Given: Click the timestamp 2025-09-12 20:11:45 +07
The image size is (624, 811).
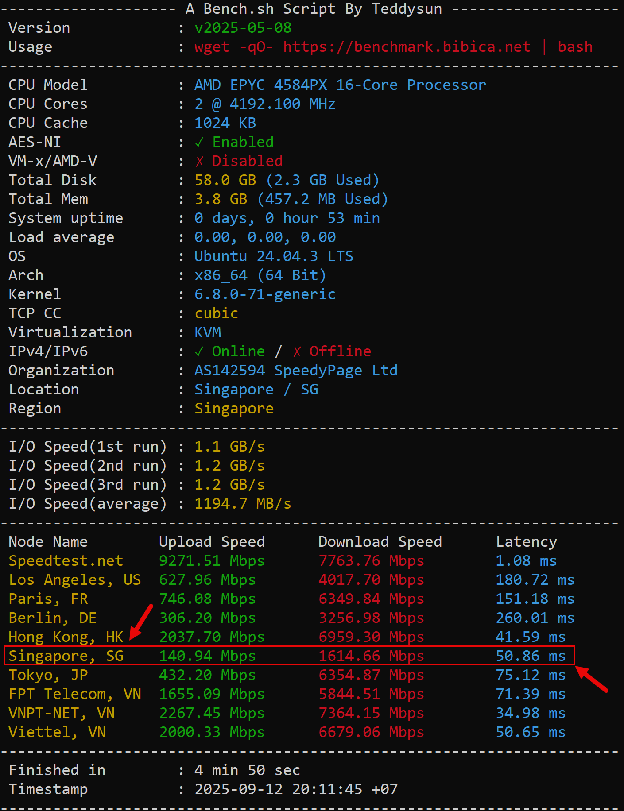Looking at the screenshot, I should point(296,789).
